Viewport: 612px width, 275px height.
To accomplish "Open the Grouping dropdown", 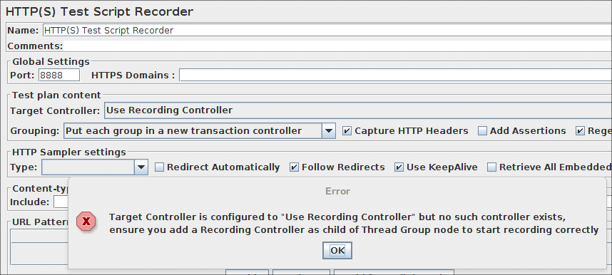I will (x=200, y=131).
